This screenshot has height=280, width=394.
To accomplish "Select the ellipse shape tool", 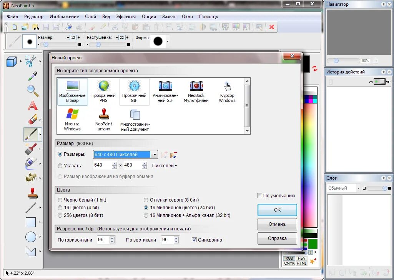I will (31, 237).
